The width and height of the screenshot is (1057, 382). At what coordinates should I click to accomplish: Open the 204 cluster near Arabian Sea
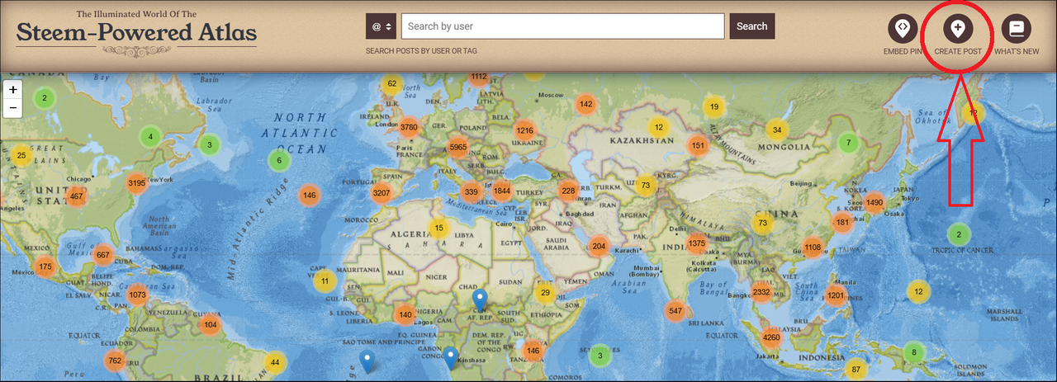pos(599,246)
